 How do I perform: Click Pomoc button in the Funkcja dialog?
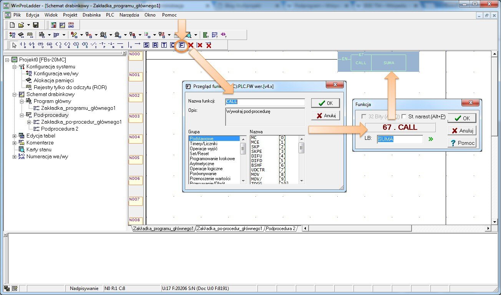(462, 143)
